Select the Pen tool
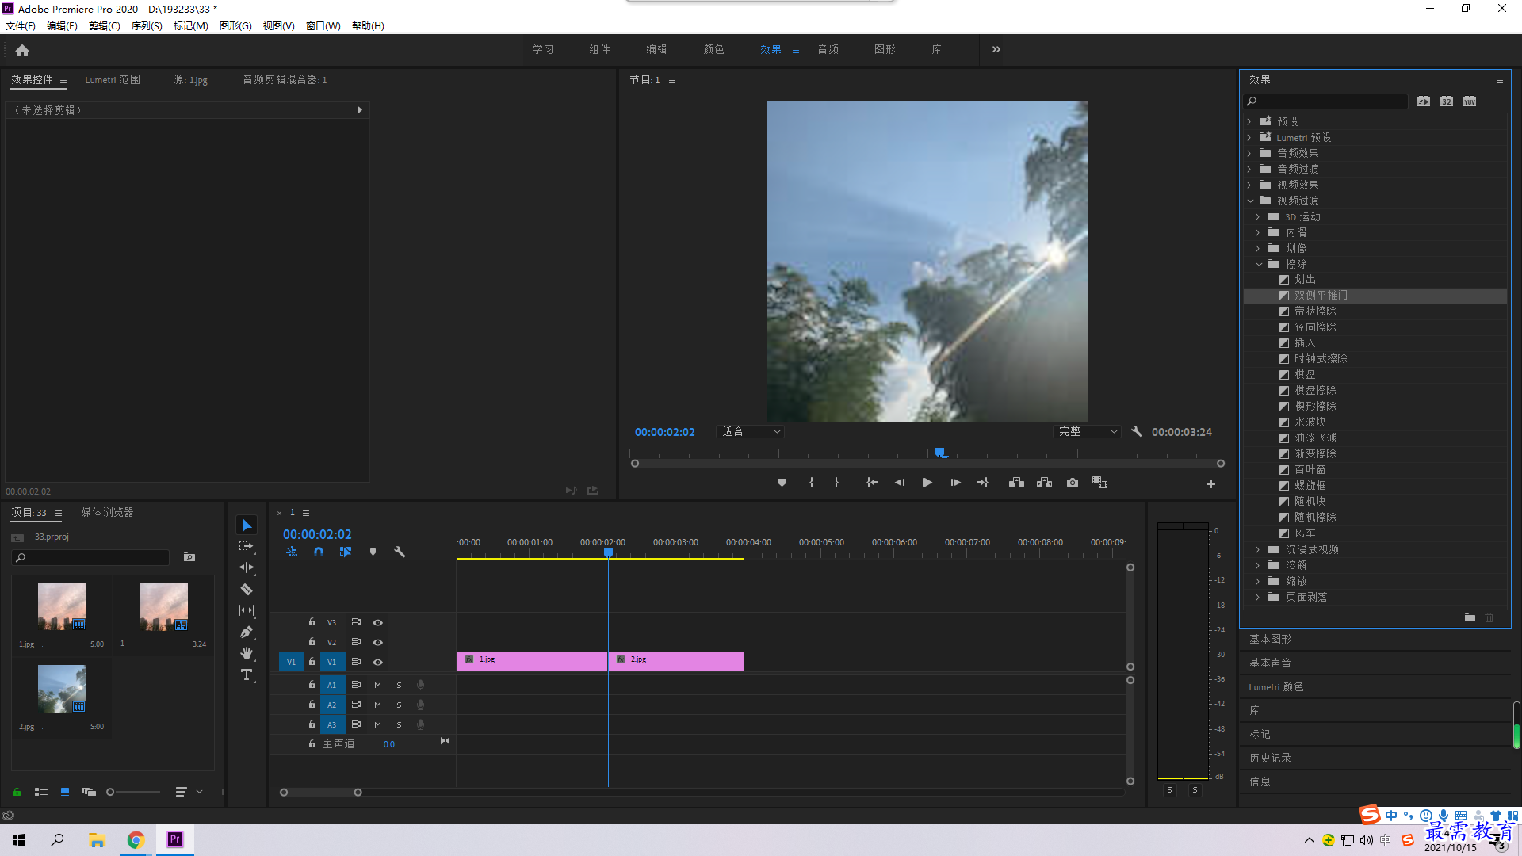The image size is (1522, 856). click(247, 632)
